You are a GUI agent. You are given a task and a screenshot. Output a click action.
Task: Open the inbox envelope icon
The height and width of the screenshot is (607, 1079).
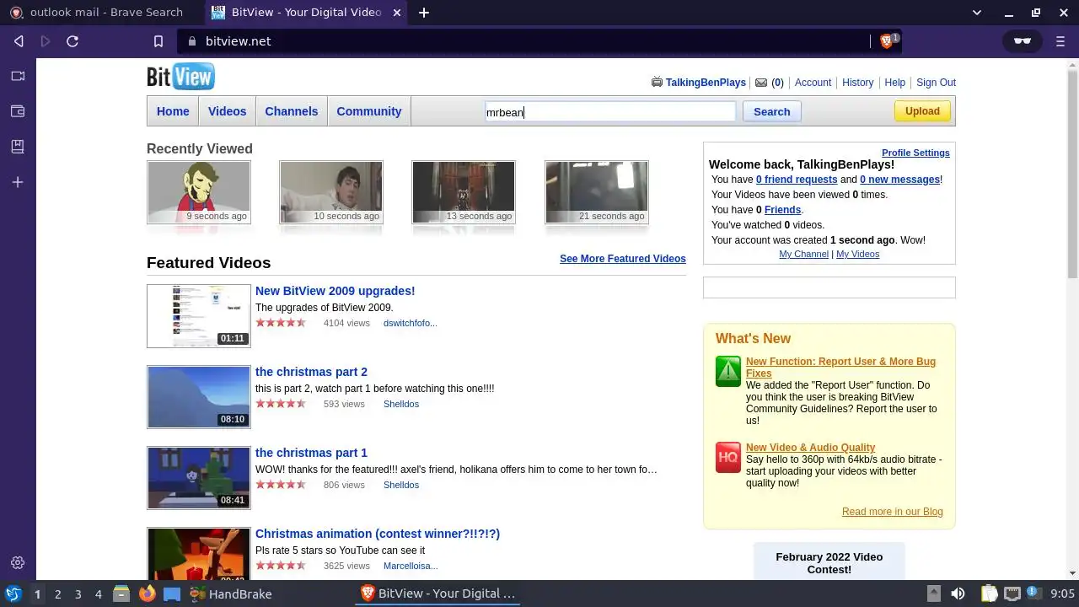(x=761, y=83)
